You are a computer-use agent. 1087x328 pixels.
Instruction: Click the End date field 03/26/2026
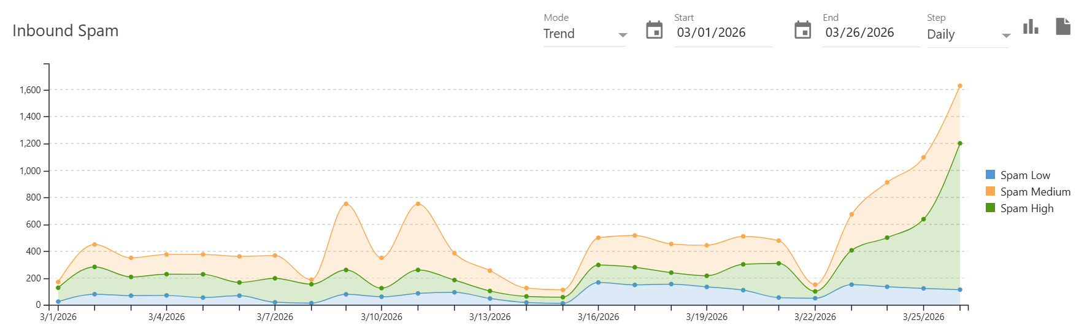click(x=860, y=33)
